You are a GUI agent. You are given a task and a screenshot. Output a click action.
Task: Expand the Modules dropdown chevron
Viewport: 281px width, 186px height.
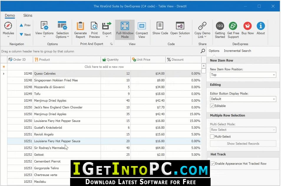tap(8, 37)
